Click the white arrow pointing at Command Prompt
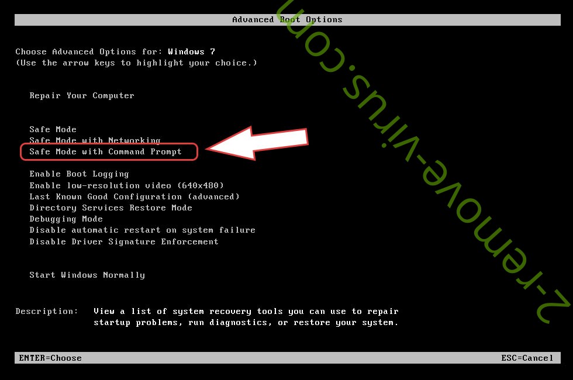This screenshot has width=573, height=380. (x=257, y=143)
